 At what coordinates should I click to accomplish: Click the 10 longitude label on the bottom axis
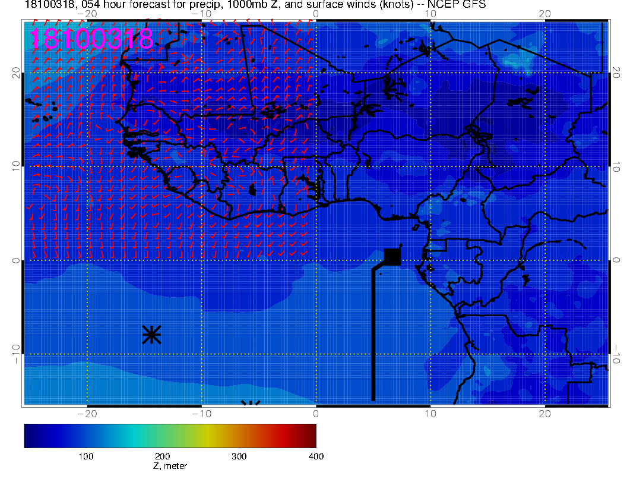[430, 414]
